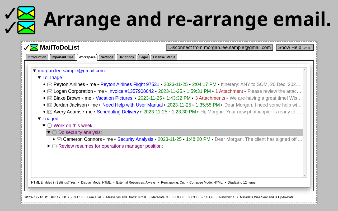The height and width of the screenshot is (211, 338).
Task: Expand the 'Review resumes for operations manager' item
Action: 49,146
